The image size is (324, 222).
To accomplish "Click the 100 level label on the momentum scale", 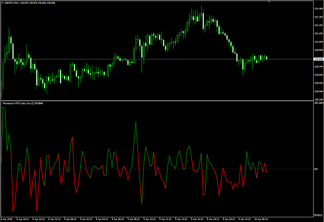I will 316,169.
